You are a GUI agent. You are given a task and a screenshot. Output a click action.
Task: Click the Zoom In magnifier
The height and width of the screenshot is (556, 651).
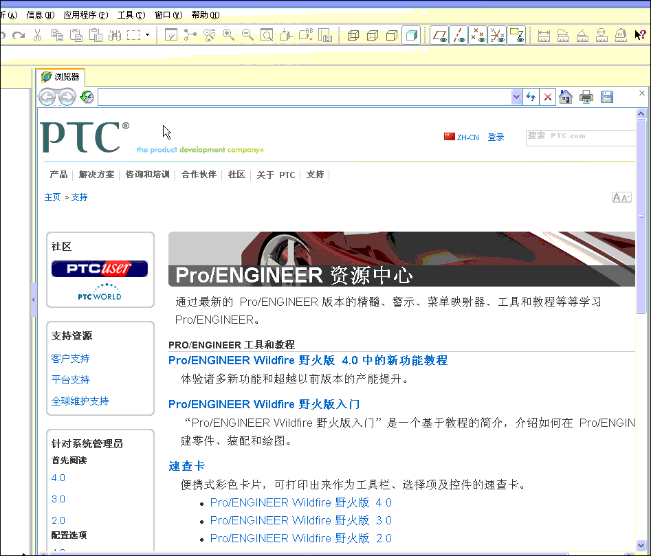coord(228,35)
